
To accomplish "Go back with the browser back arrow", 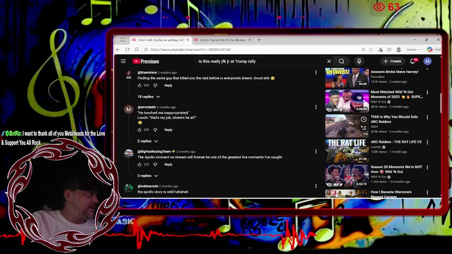I will (118, 49).
